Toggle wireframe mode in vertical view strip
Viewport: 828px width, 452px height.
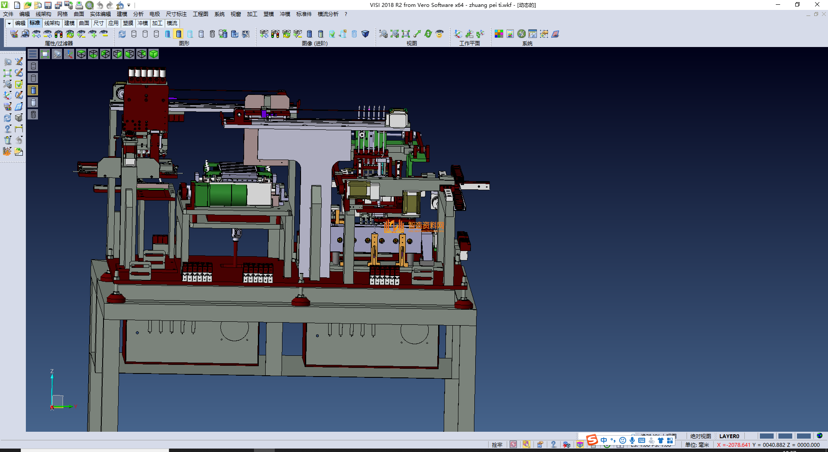33,66
